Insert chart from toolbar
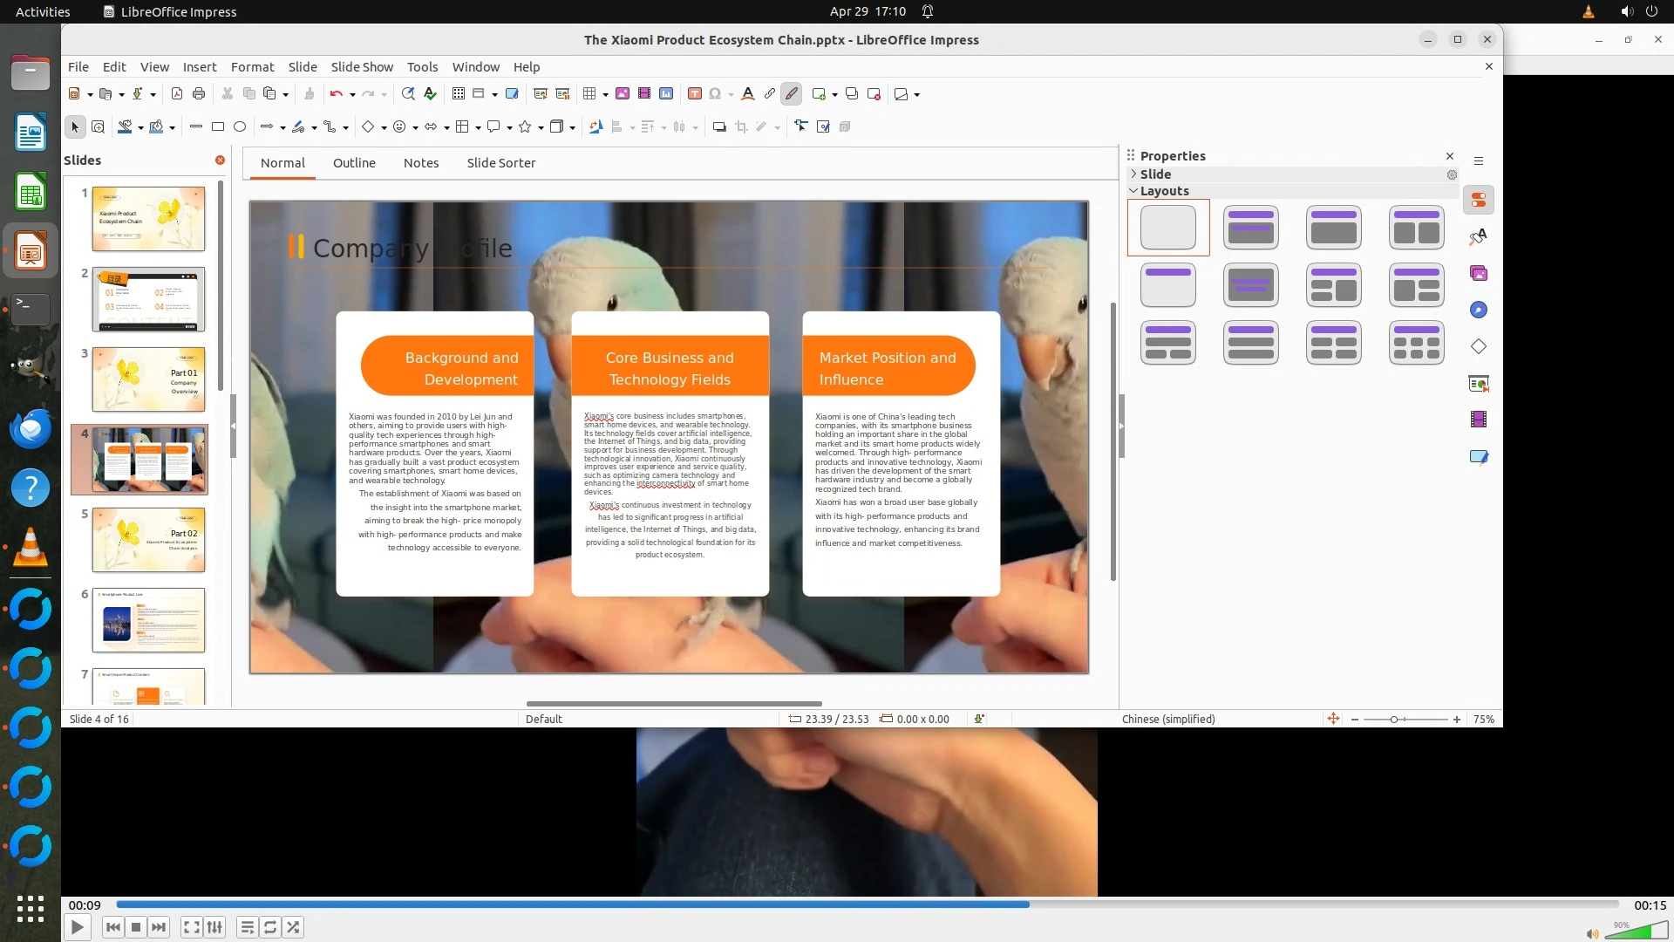Screen dimensions: 1674x942 coord(666,94)
